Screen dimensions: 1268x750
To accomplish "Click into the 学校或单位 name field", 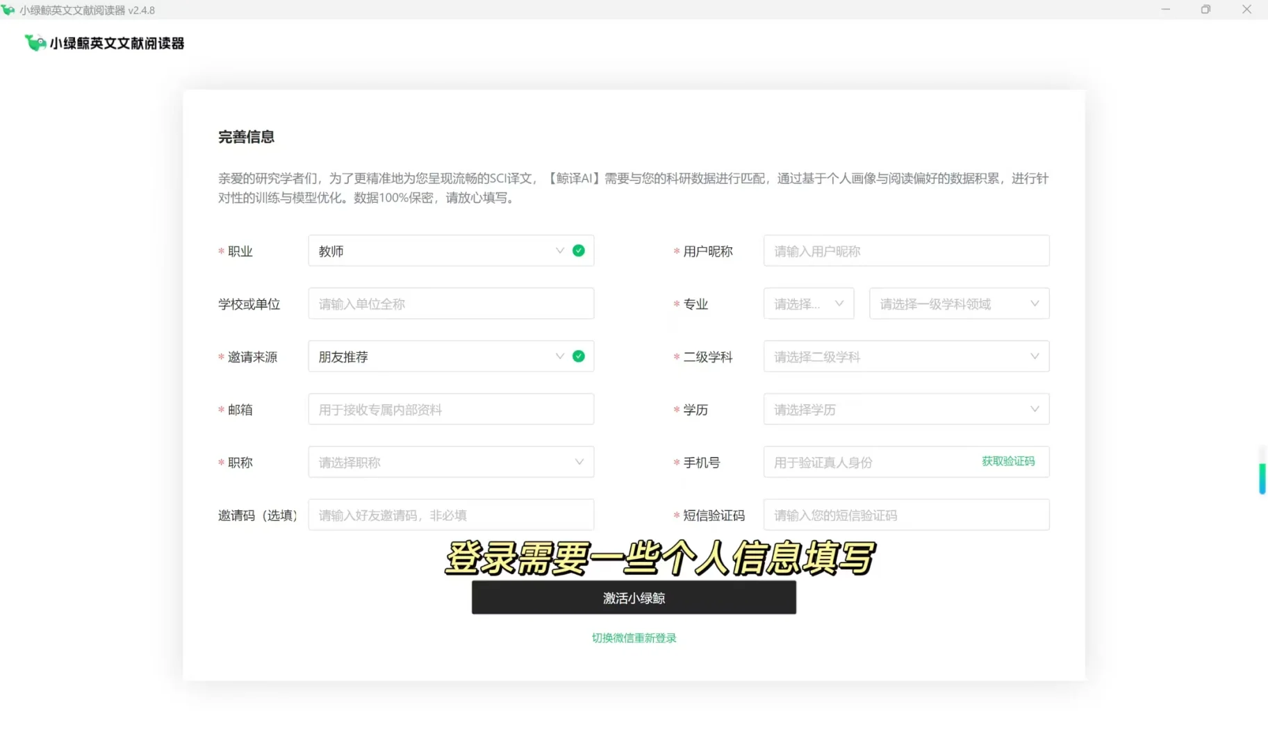I will coord(451,303).
